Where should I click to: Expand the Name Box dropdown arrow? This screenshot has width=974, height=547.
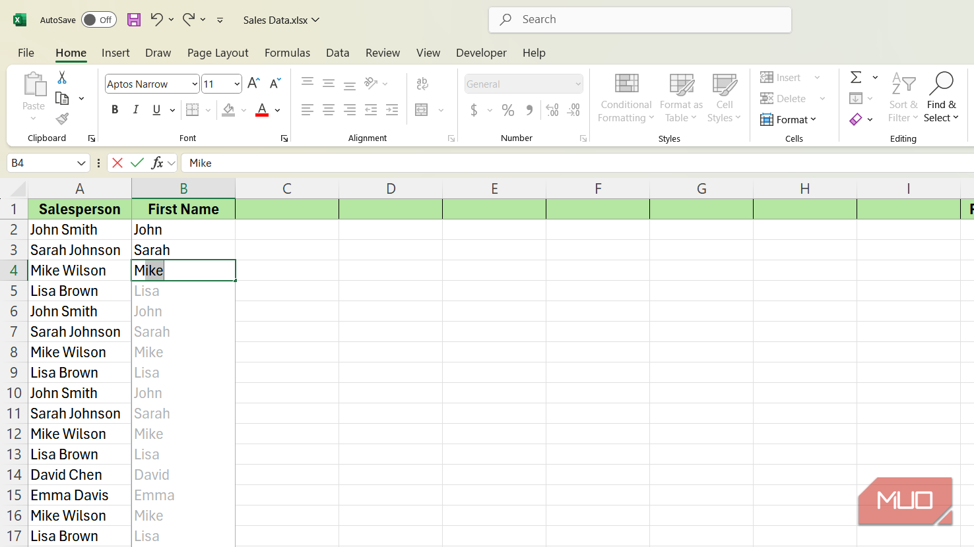(x=81, y=163)
